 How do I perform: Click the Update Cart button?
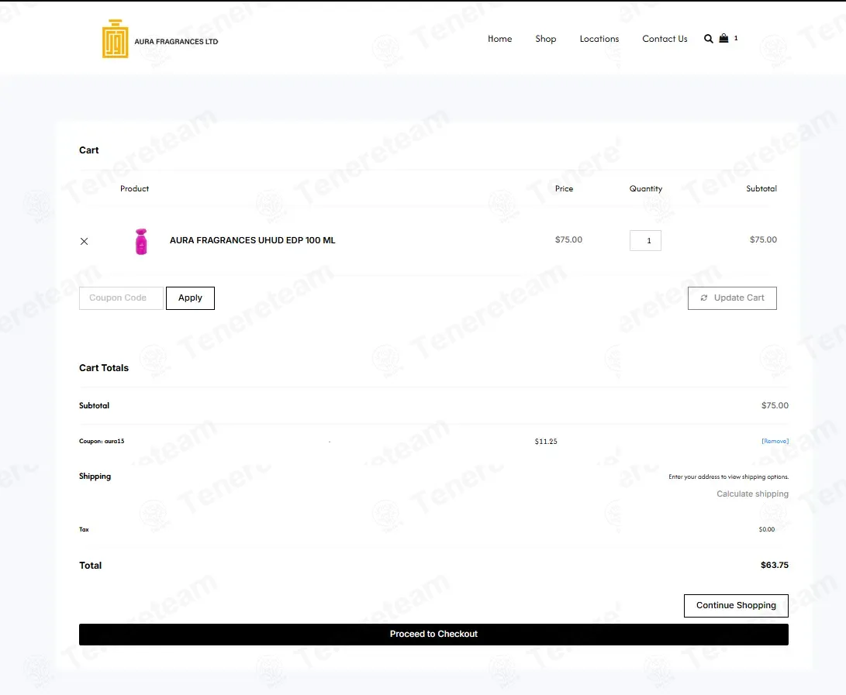pyautogui.click(x=732, y=298)
